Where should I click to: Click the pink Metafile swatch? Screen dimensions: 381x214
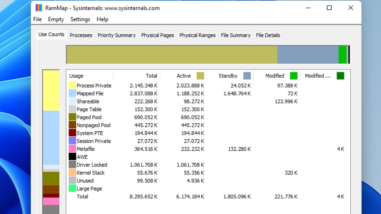(72, 149)
